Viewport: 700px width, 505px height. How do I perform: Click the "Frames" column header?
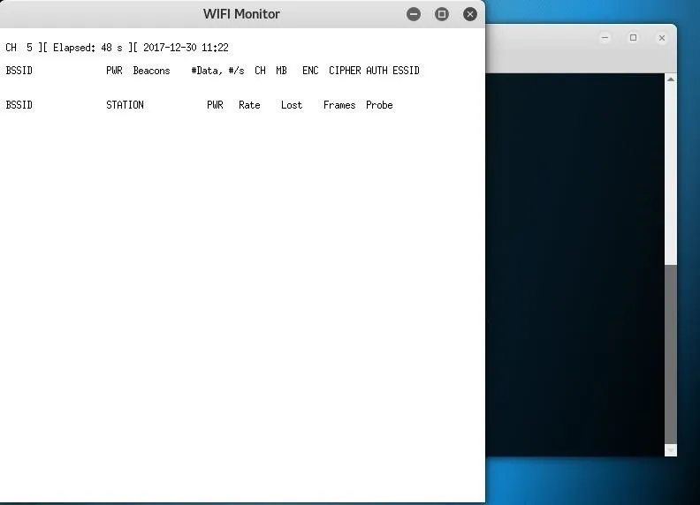coord(339,105)
